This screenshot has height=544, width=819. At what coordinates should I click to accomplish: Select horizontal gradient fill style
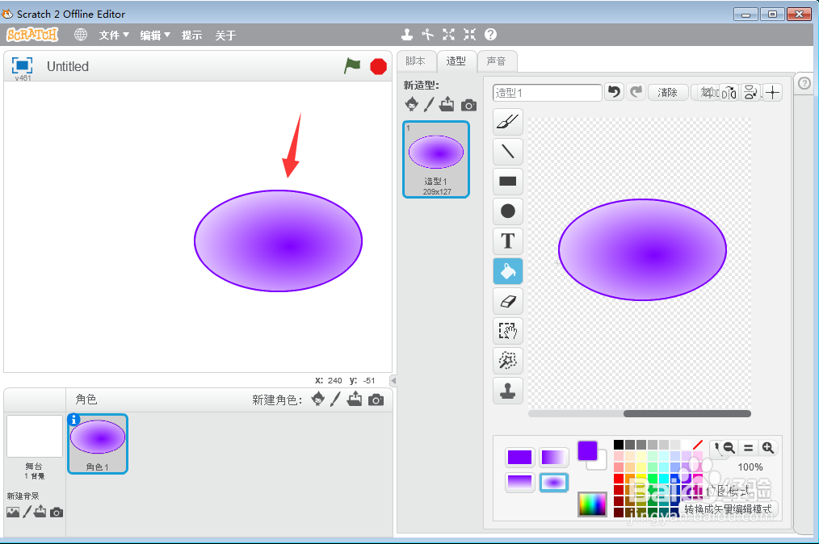(x=553, y=458)
